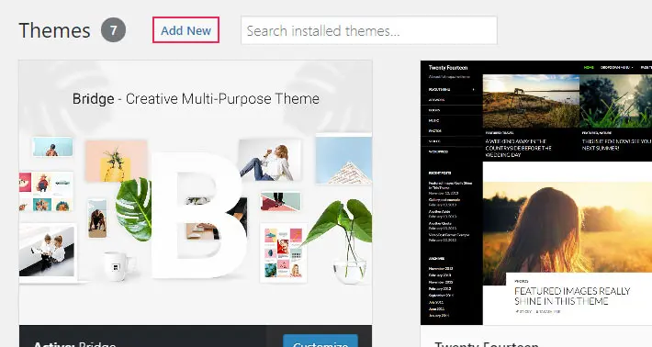
Task: Click the blue sky building corner image
Action: pyautogui.click(x=343, y=159)
